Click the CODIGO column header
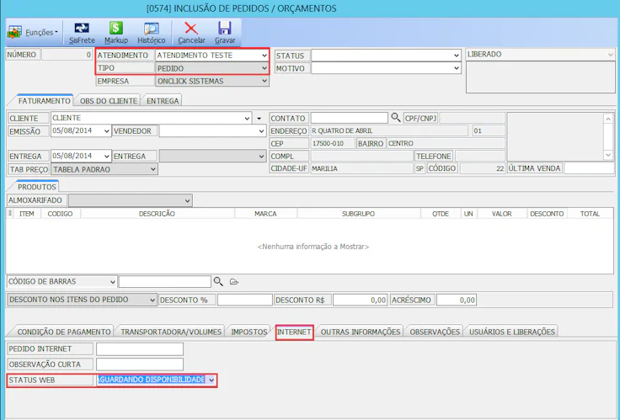This screenshot has width=620, height=420. [60, 213]
